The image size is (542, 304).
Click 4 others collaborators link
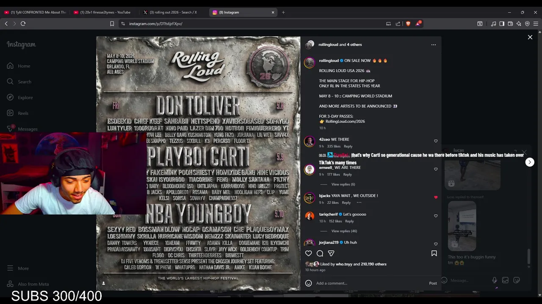click(x=354, y=45)
